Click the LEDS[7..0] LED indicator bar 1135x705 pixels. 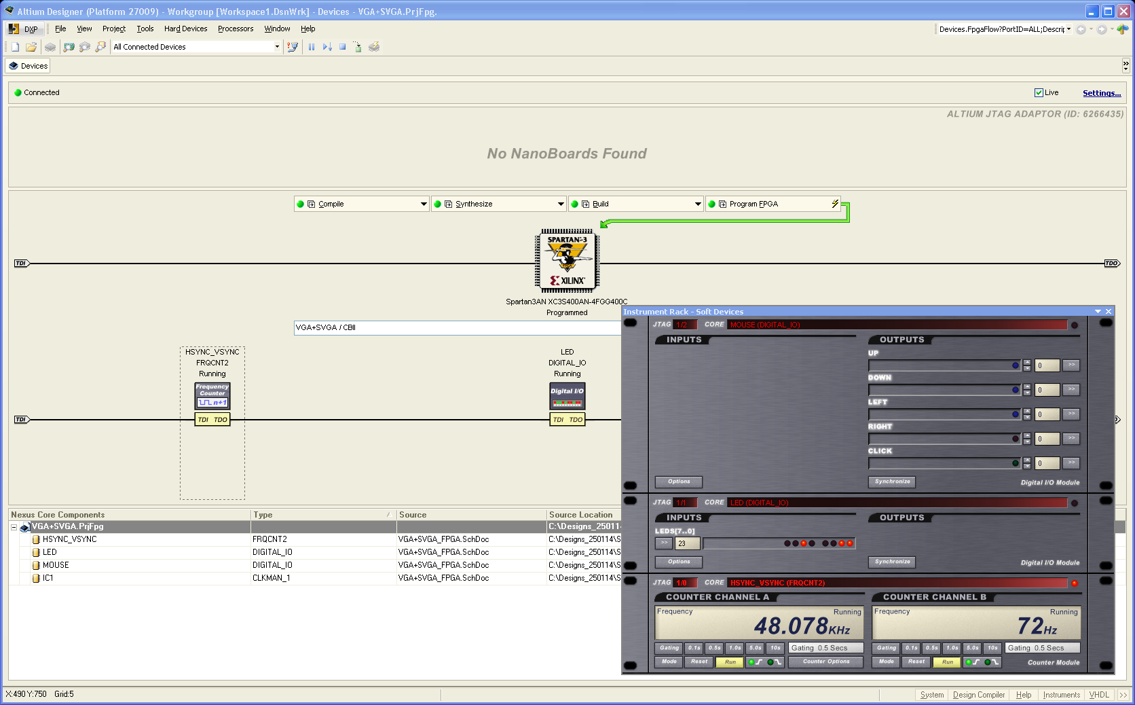click(779, 543)
